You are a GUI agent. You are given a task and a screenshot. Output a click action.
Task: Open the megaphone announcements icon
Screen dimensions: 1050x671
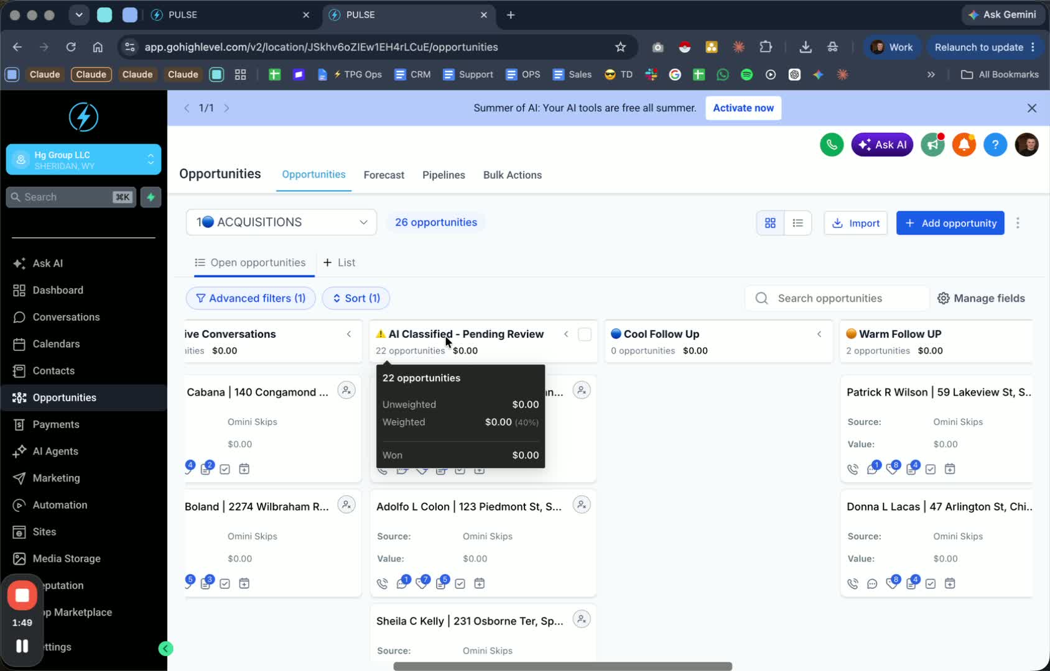point(932,145)
